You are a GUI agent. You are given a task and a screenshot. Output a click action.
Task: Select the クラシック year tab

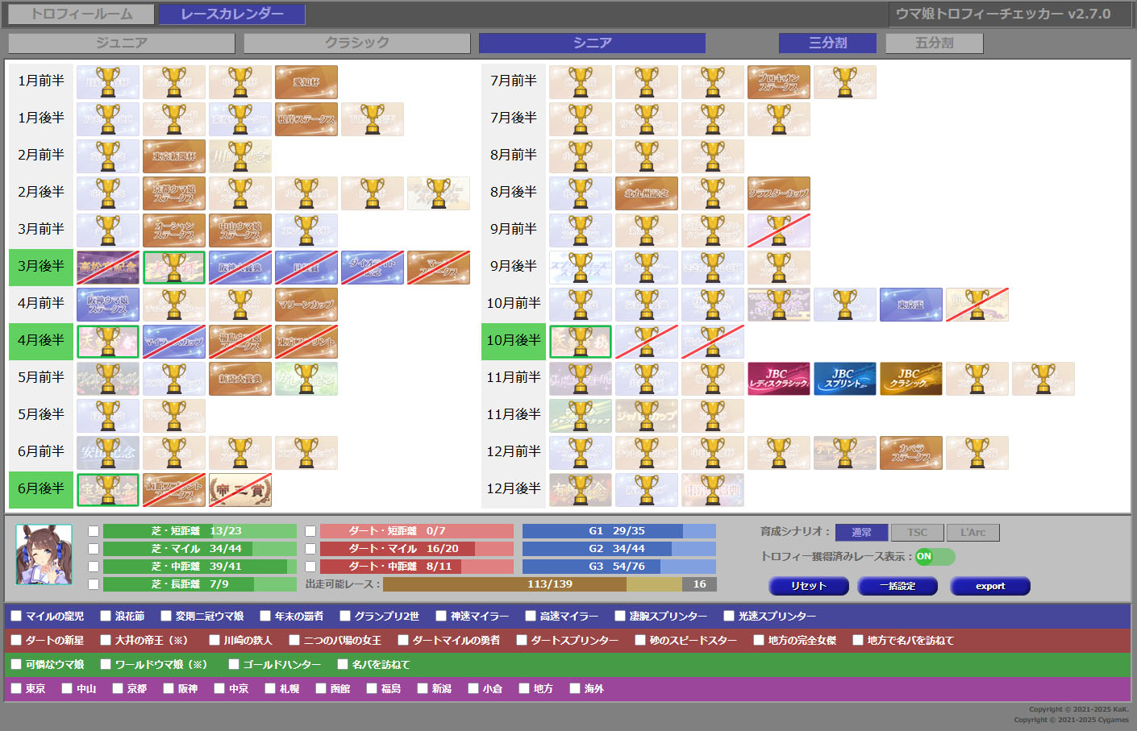pos(357,43)
